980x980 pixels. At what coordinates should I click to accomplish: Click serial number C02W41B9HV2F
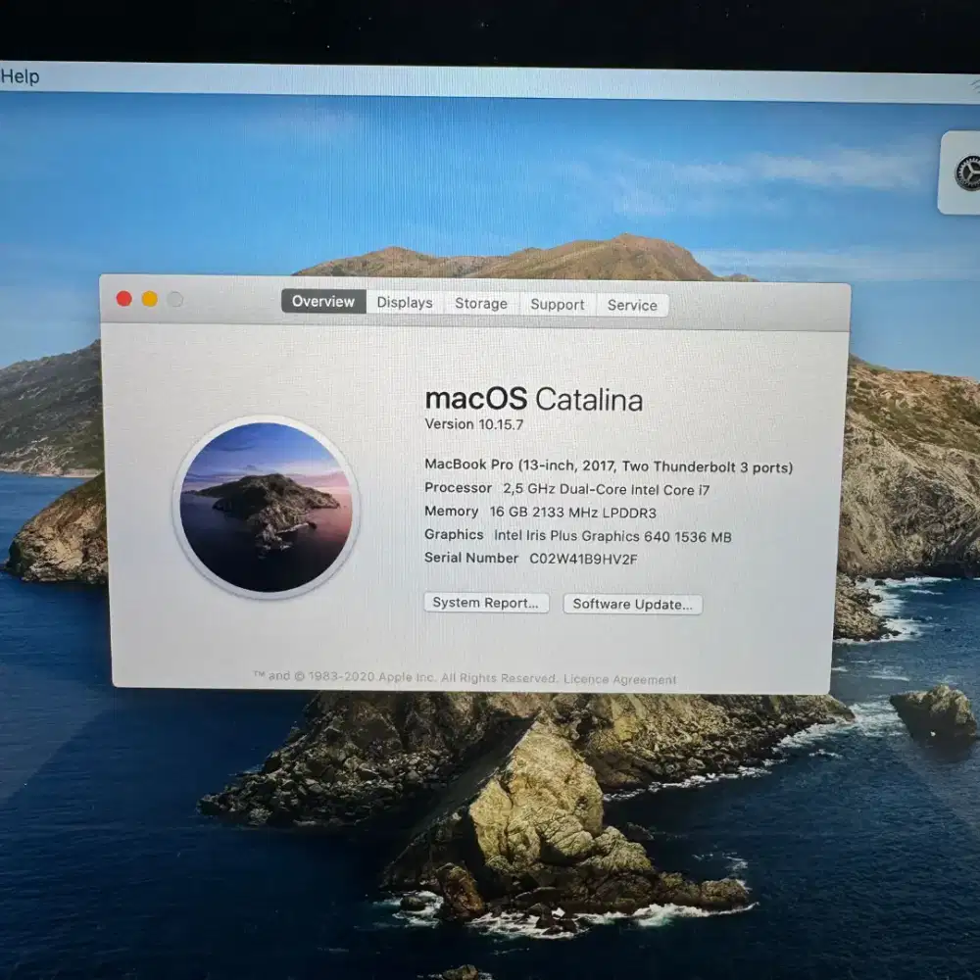coord(581,558)
